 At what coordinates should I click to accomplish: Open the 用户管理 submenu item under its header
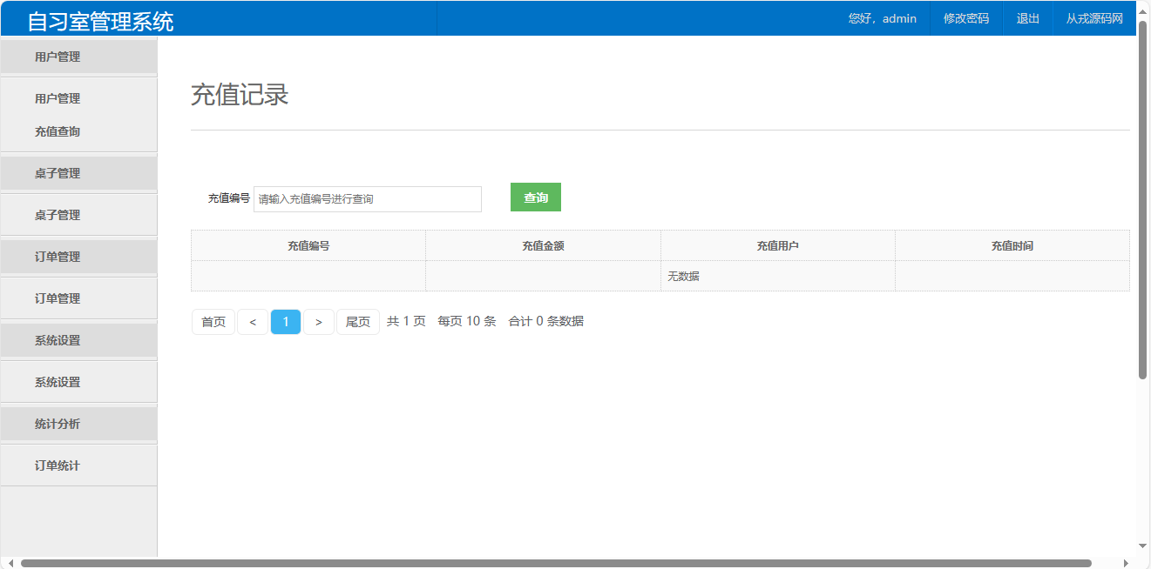tap(58, 98)
